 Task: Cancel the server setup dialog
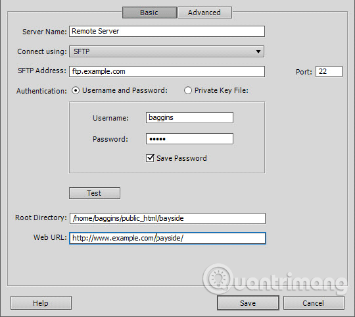(314, 303)
